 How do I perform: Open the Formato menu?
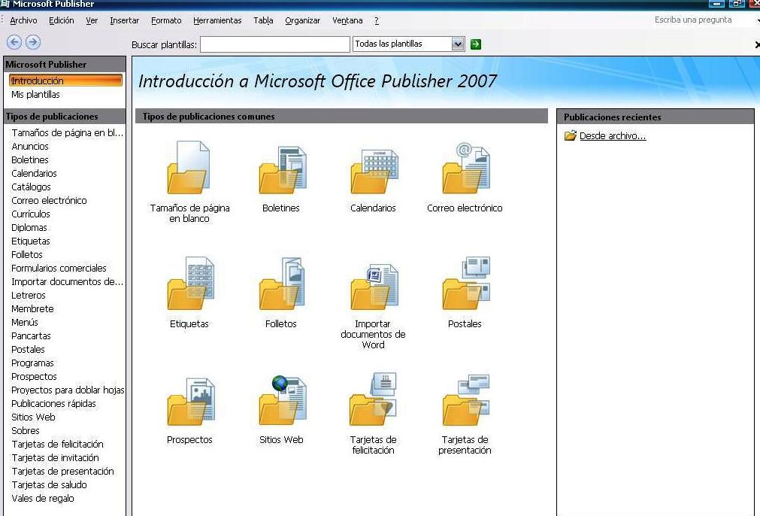166,20
